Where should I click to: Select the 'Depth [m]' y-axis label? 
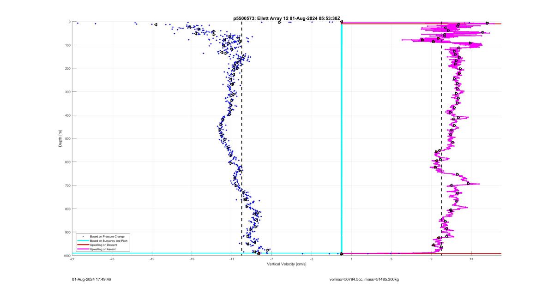point(60,138)
